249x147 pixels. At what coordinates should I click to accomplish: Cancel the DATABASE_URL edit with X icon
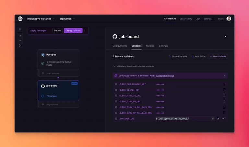(x=218, y=119)
